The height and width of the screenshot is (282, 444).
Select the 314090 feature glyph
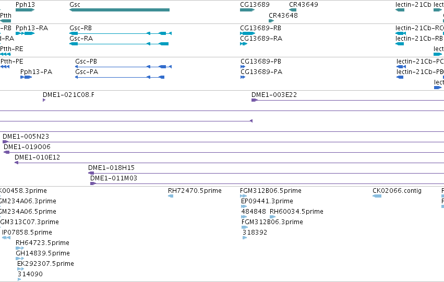(x=19, y=280)
